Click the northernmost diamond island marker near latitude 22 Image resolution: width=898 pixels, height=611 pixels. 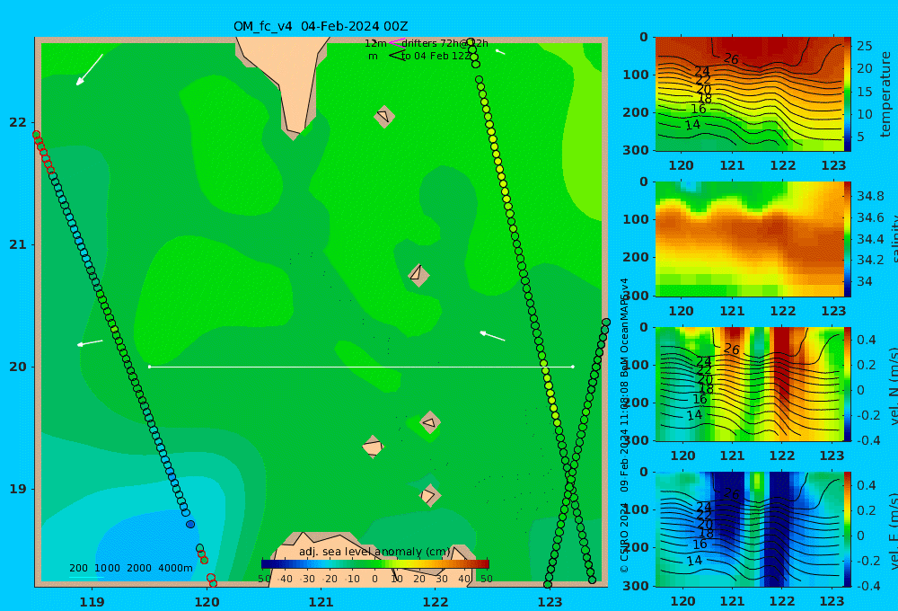[384, 116]
